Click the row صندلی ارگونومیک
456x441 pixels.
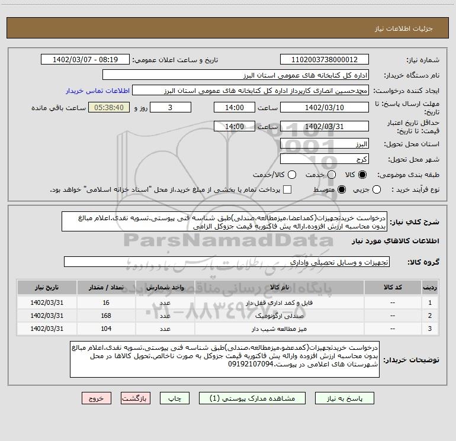click(x=228, y=316)
